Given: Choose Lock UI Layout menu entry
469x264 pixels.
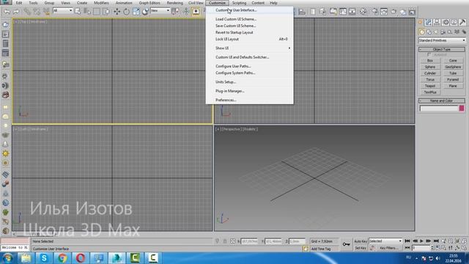Looking at the screenshot, I should pos(250,39).
